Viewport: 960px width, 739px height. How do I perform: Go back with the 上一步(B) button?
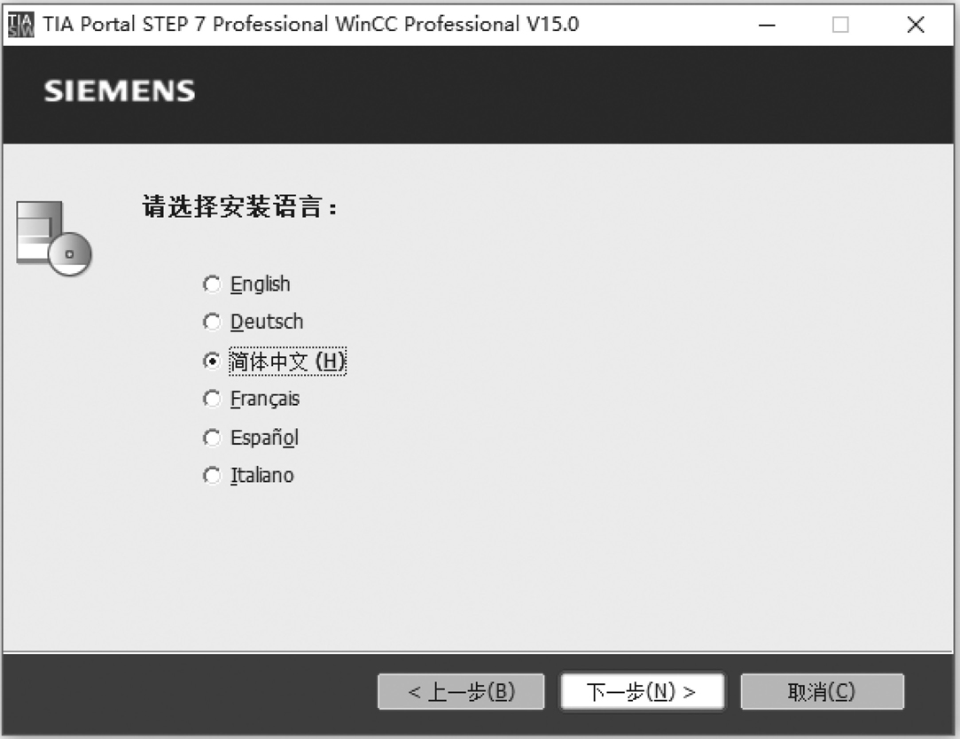coord(461,692)
